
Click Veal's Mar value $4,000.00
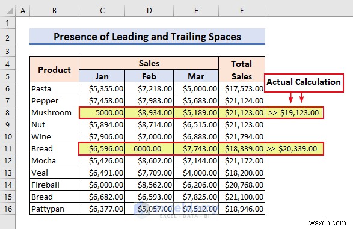pos(196,173)
